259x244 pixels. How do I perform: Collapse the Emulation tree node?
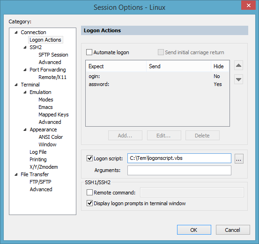[25, 92]
